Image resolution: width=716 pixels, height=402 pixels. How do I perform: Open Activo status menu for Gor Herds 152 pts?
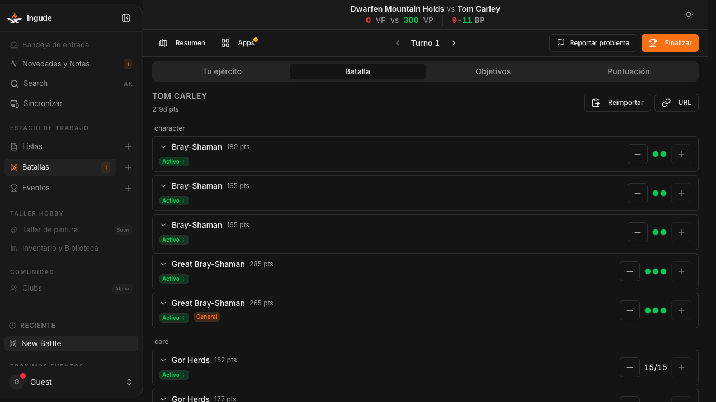point(174,375)
